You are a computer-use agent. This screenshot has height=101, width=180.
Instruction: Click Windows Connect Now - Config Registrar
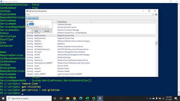pos(72,33)
